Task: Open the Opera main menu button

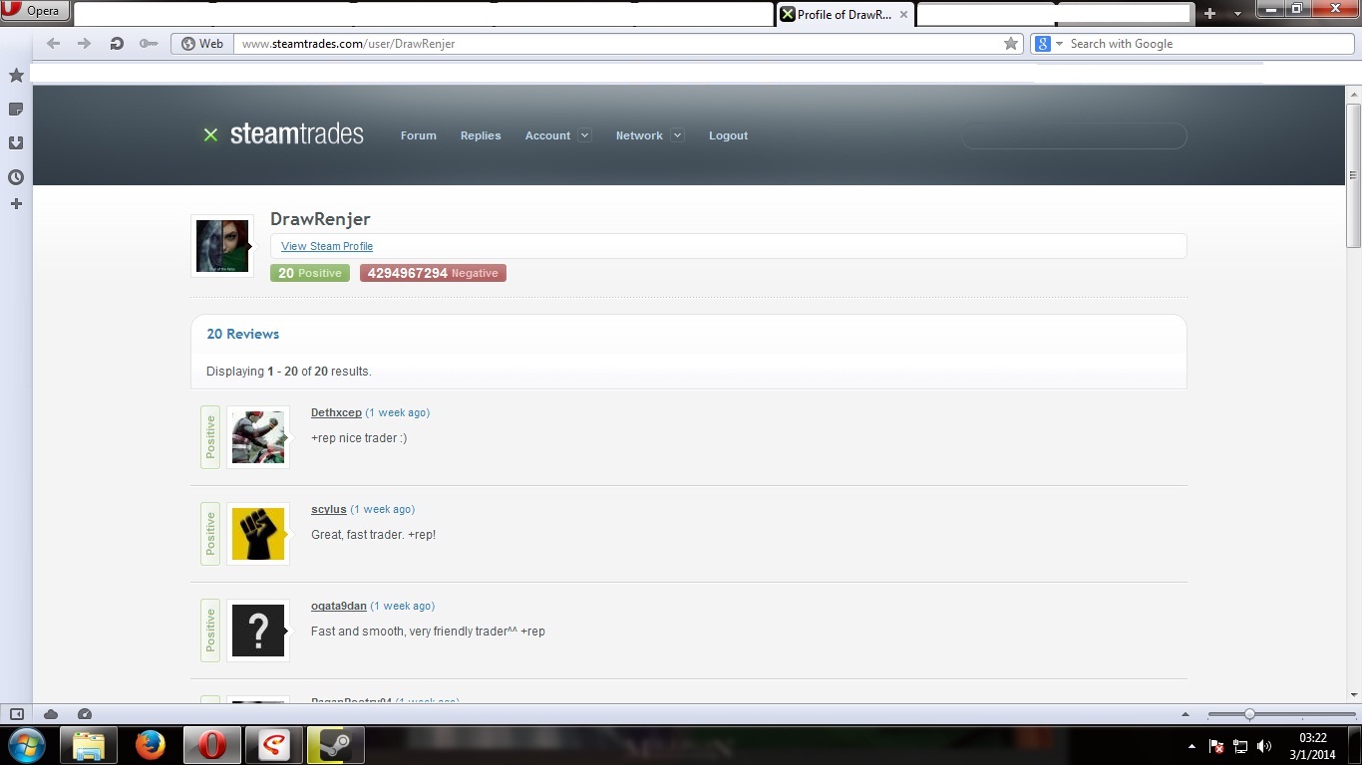Action: click(34, 11)
